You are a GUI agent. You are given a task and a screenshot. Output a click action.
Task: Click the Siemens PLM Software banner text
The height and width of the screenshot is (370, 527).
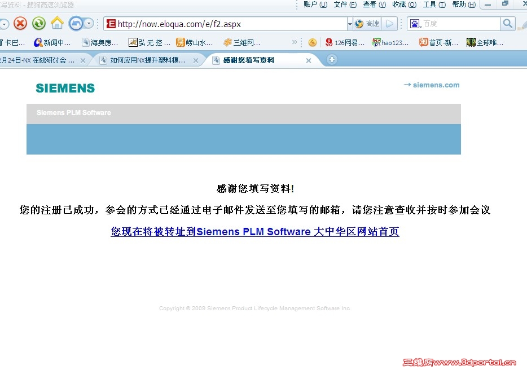(73, 113)
